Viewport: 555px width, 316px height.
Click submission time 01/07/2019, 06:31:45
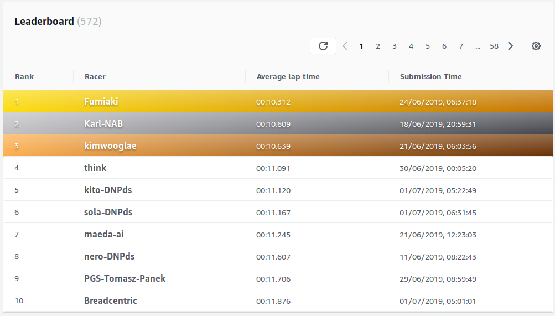click(x=438, y=213)
